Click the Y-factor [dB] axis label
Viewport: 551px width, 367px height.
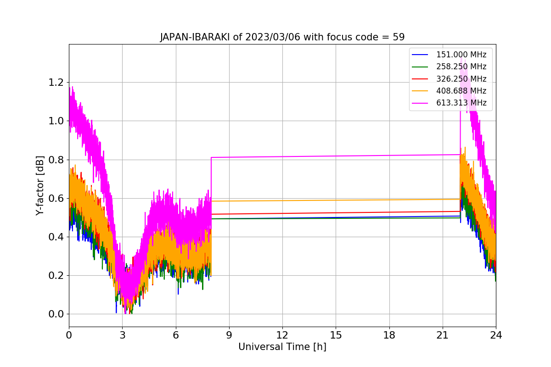point(40,185)
